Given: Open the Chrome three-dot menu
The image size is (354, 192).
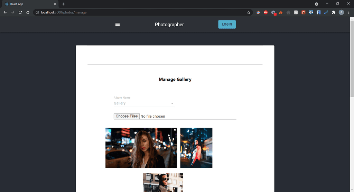Looking at the screenshot, I should point(348,12).
